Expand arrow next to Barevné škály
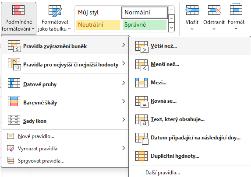Viewport: 251px width, 177px height. tap(124, 101)
